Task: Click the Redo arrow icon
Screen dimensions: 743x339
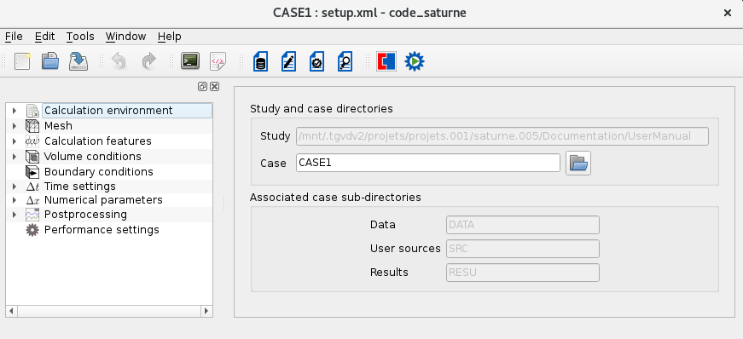Action: point(148,61)
